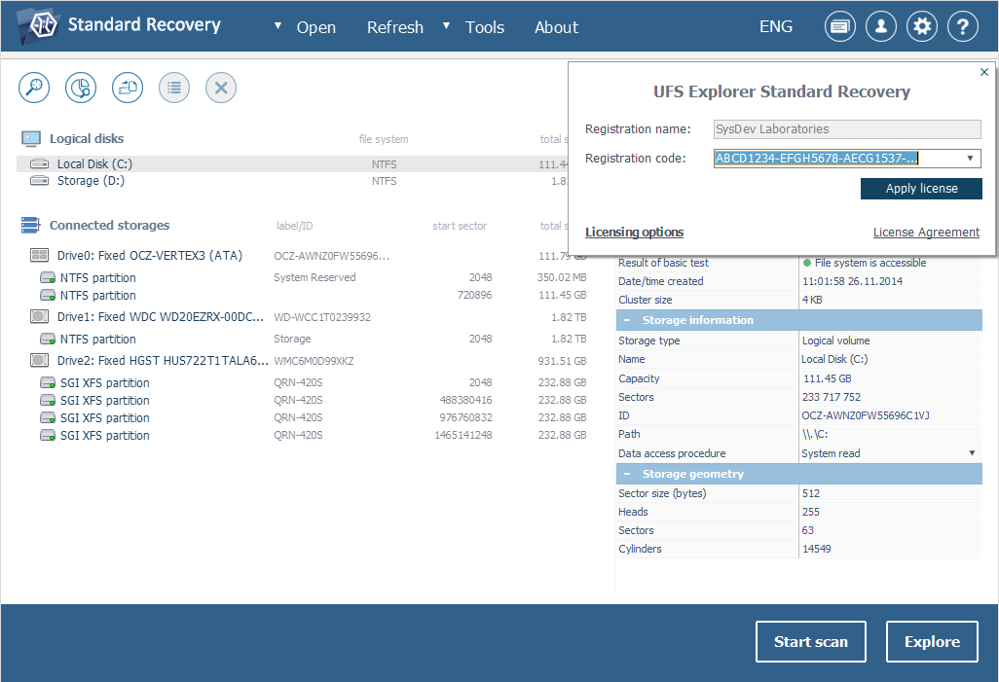The width and height of the screenshot is (999, 682).
Task: Click the 'start sector' column header
Action: (460, 226)
